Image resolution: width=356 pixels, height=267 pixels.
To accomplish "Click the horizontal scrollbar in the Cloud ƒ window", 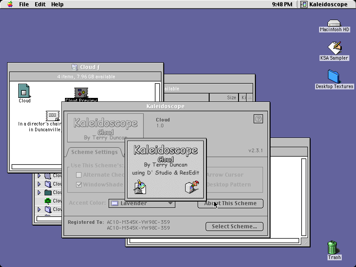I will (36, 166).
